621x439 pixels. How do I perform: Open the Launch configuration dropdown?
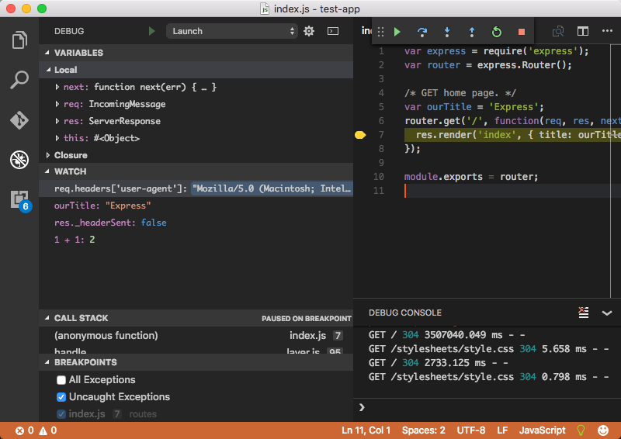[231, 31]
